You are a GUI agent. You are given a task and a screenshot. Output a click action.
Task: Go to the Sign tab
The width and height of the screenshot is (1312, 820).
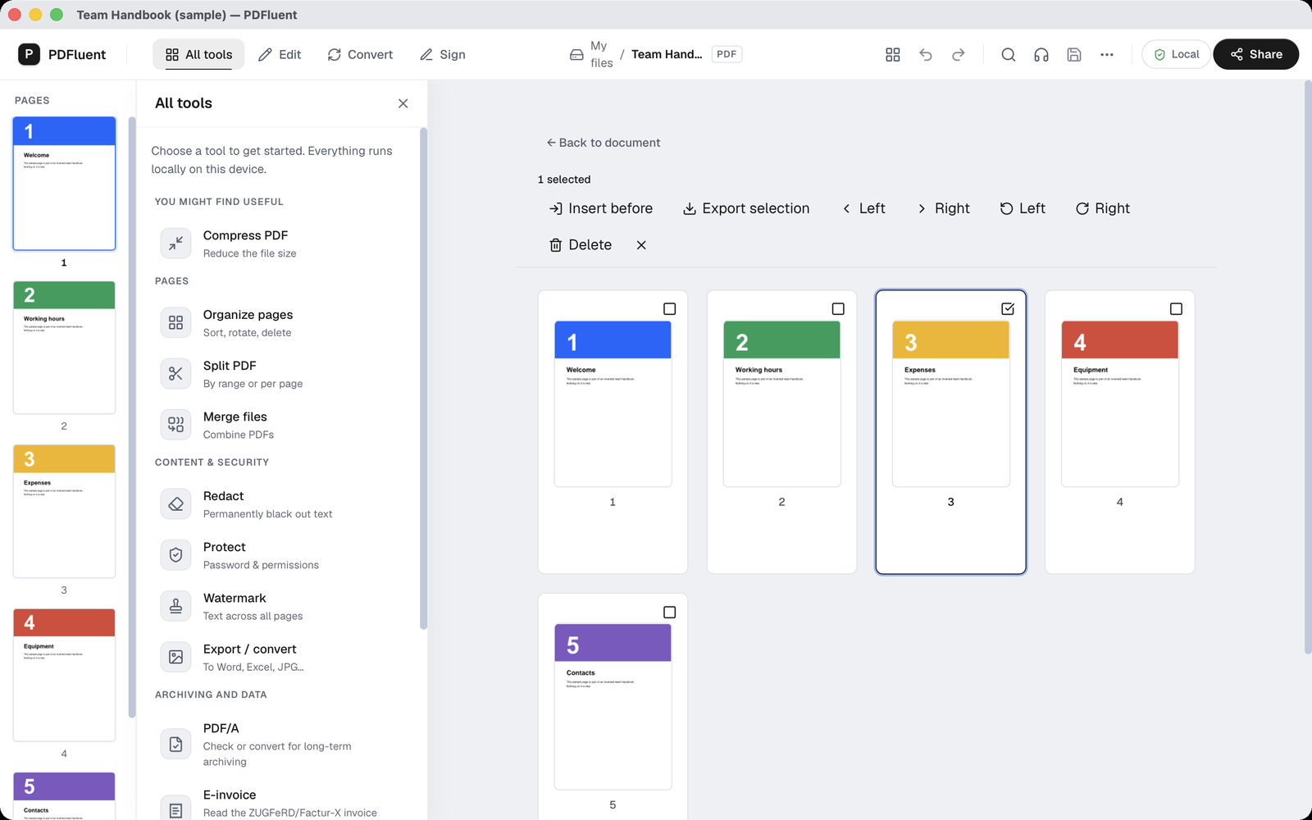pos(443,54)
